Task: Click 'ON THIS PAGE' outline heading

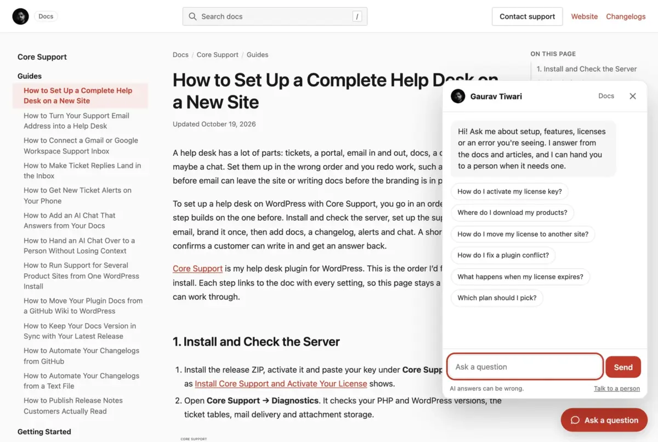Action: click(x=553, y=54)
